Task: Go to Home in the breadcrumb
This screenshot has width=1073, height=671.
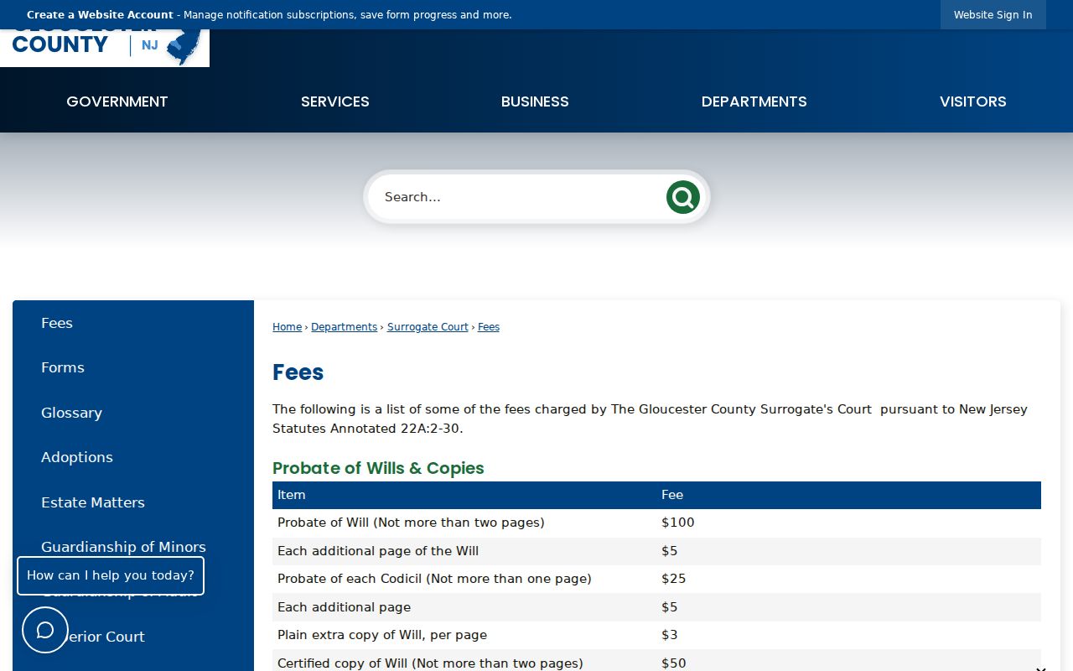Action: pos(287,327)
